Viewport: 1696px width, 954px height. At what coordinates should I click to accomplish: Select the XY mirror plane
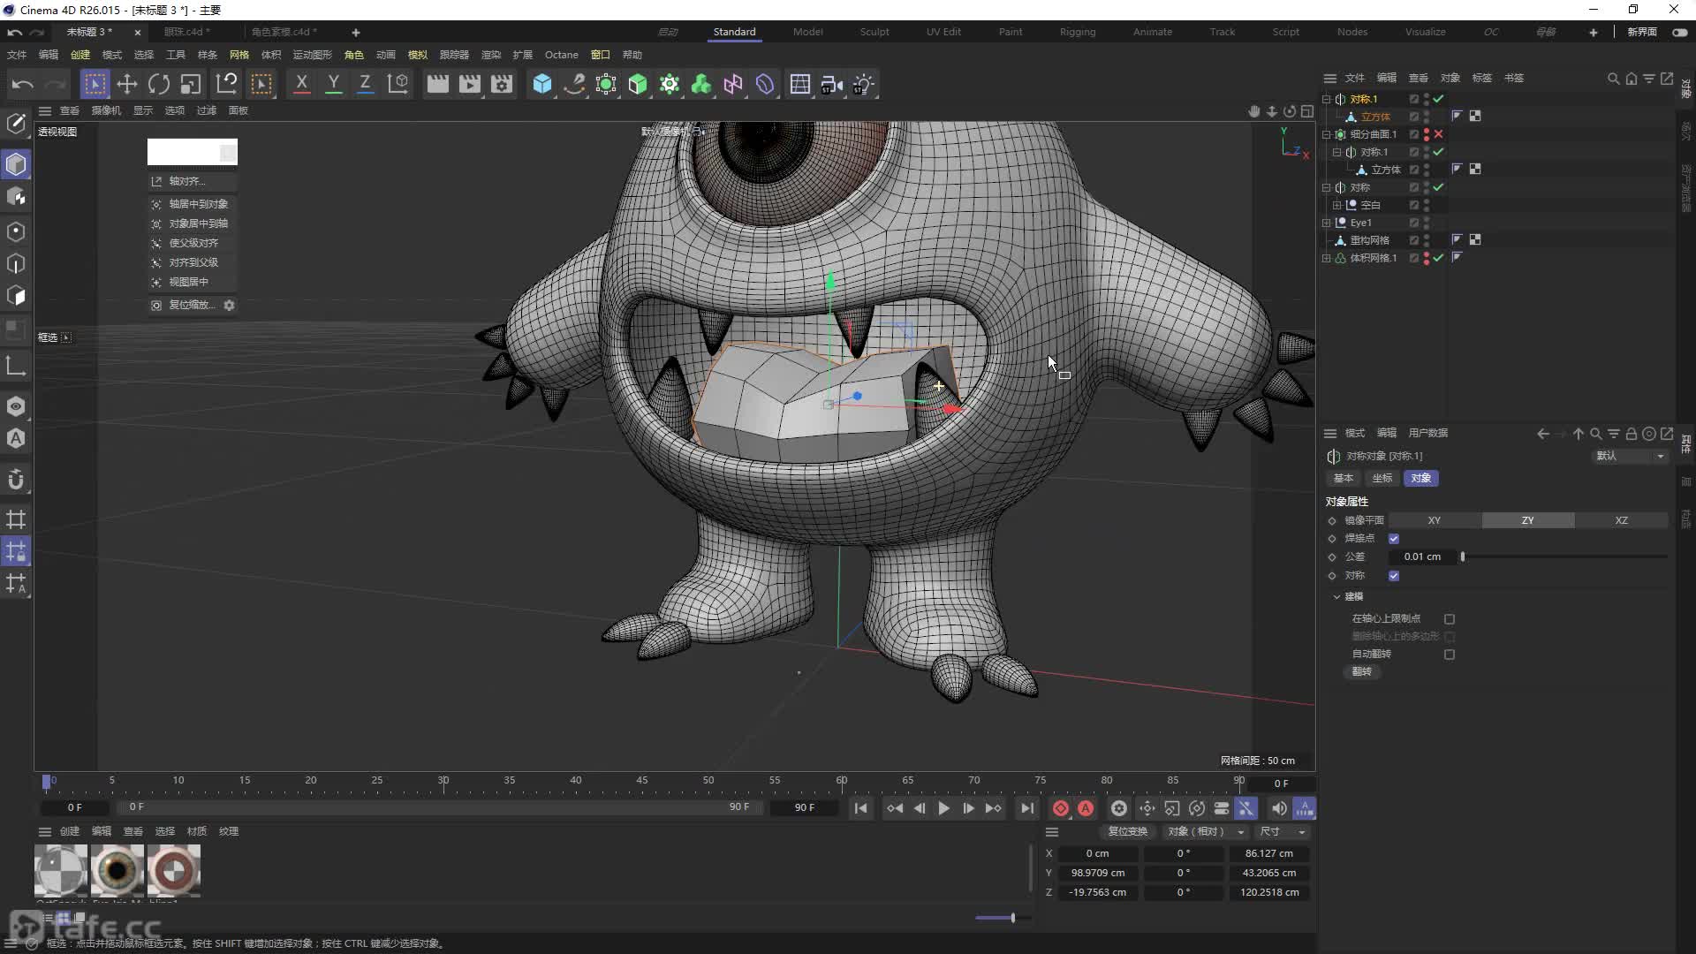1435,520
